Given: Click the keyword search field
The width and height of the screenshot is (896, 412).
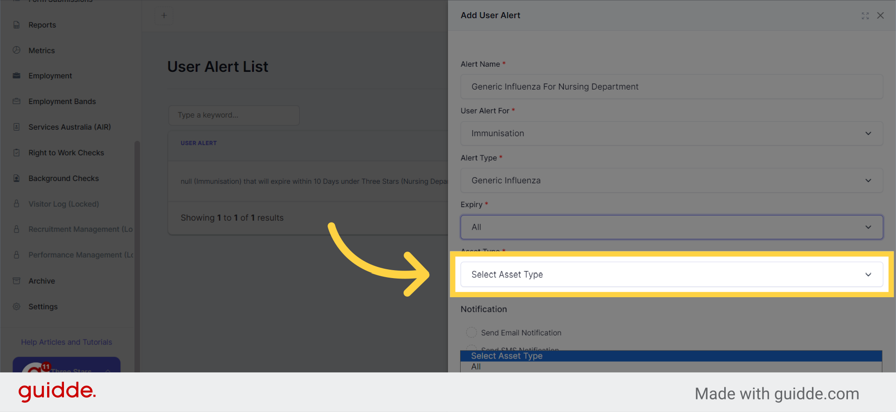Looking at the screenshot, I should click(234, 115).
